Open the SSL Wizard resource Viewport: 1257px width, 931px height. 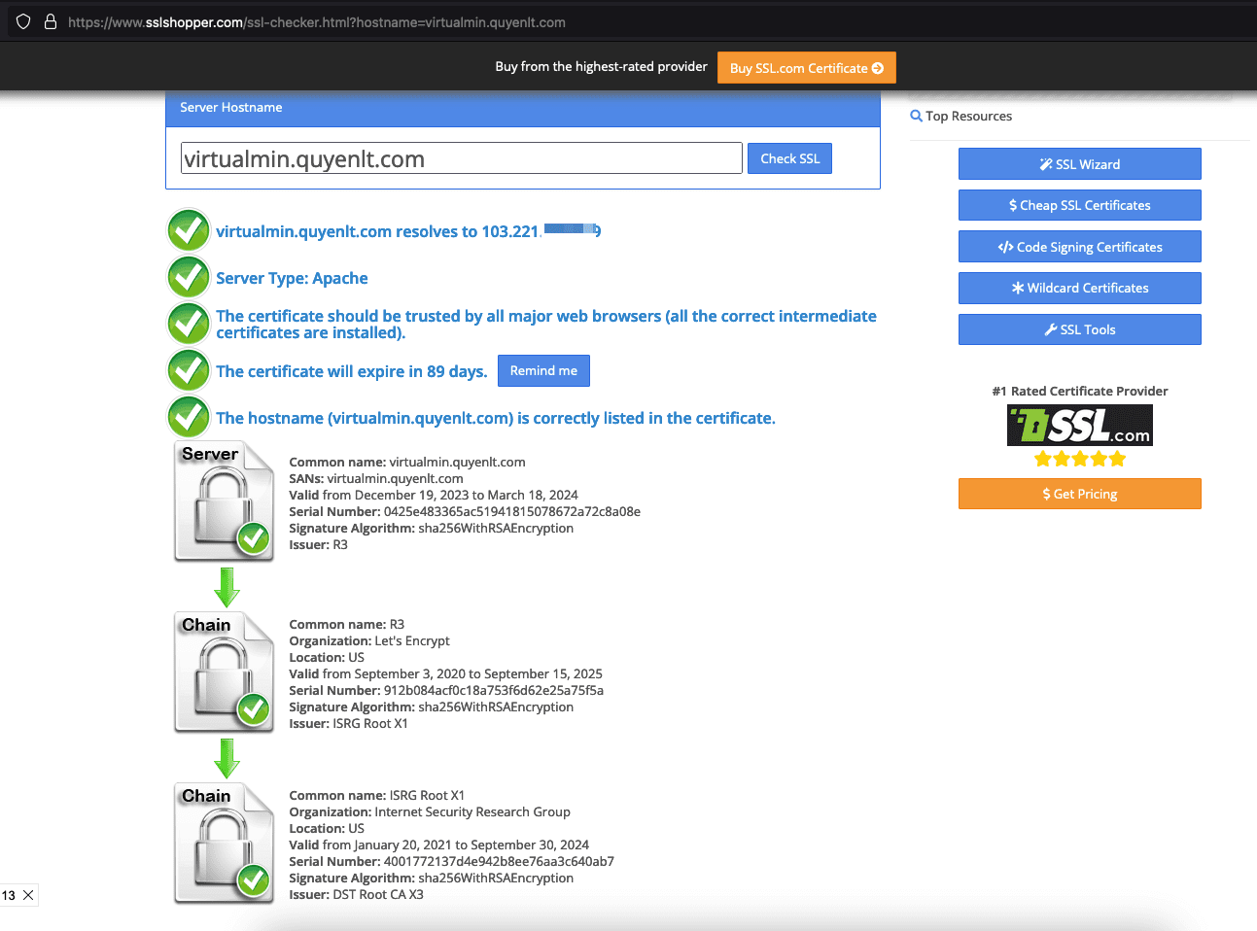tap(1079, 164)
